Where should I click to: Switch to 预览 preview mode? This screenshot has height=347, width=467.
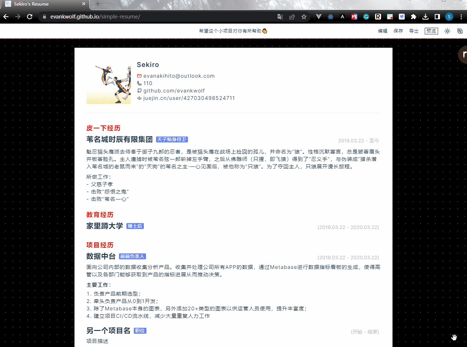(431, 31)
